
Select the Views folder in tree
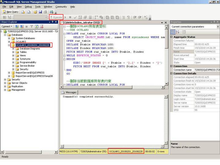23,56
